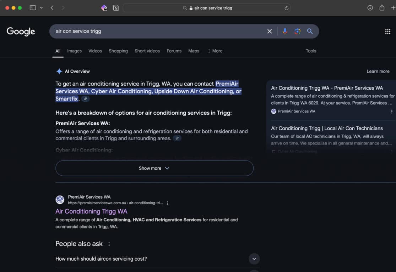The image size is (396, 272).
Task: Switch to the Shopping tab
Action: tap(118, 51)
